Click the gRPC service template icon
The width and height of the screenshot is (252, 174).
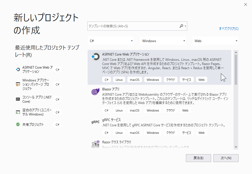(x=95, y=122)
